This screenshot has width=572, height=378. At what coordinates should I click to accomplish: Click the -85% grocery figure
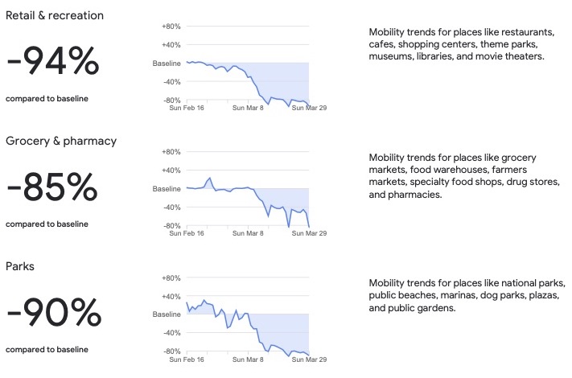52,188
